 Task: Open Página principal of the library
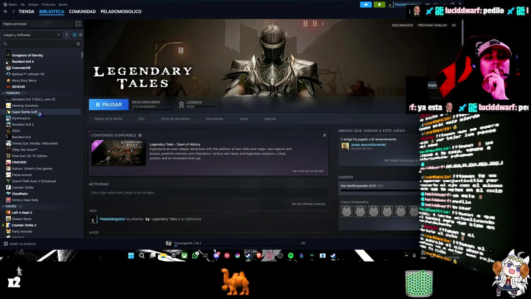click(15, 24)
